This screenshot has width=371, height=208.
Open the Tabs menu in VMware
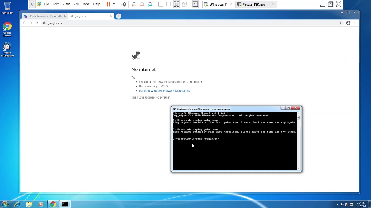point(86,4)
